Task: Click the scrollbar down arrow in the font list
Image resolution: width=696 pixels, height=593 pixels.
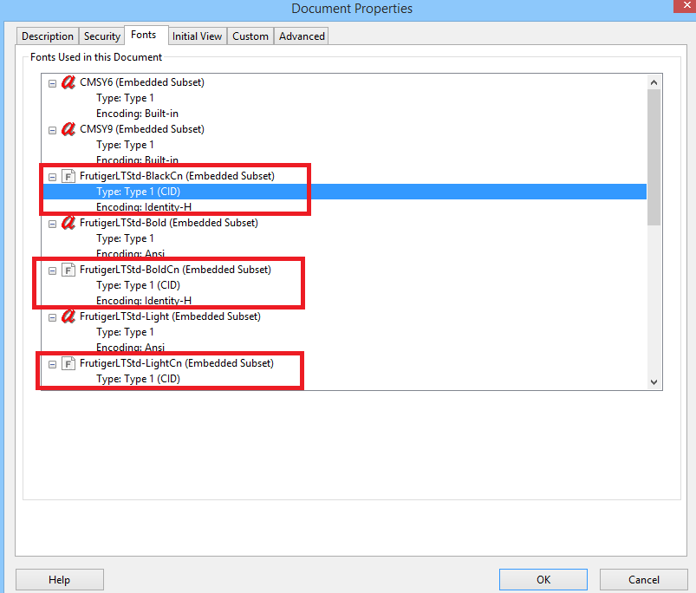Action: pyautogui.click(x=654, y=382)
